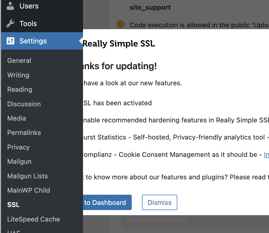Open the General settings page

coord(19,61)
